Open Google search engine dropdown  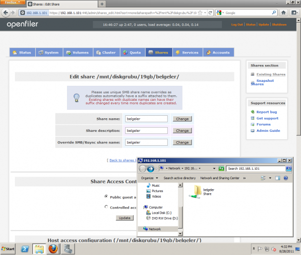coord(220,12)
